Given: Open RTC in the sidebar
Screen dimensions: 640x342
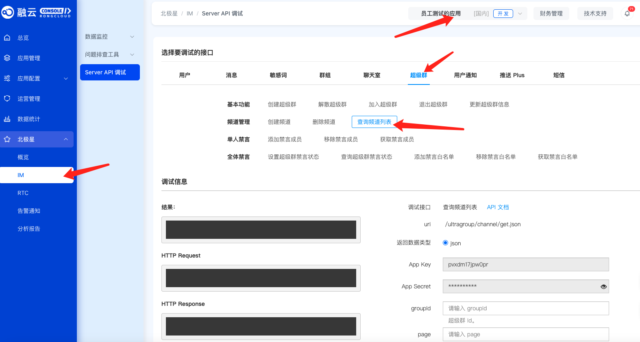Looking at the screenshot, I should click(23, 193).
